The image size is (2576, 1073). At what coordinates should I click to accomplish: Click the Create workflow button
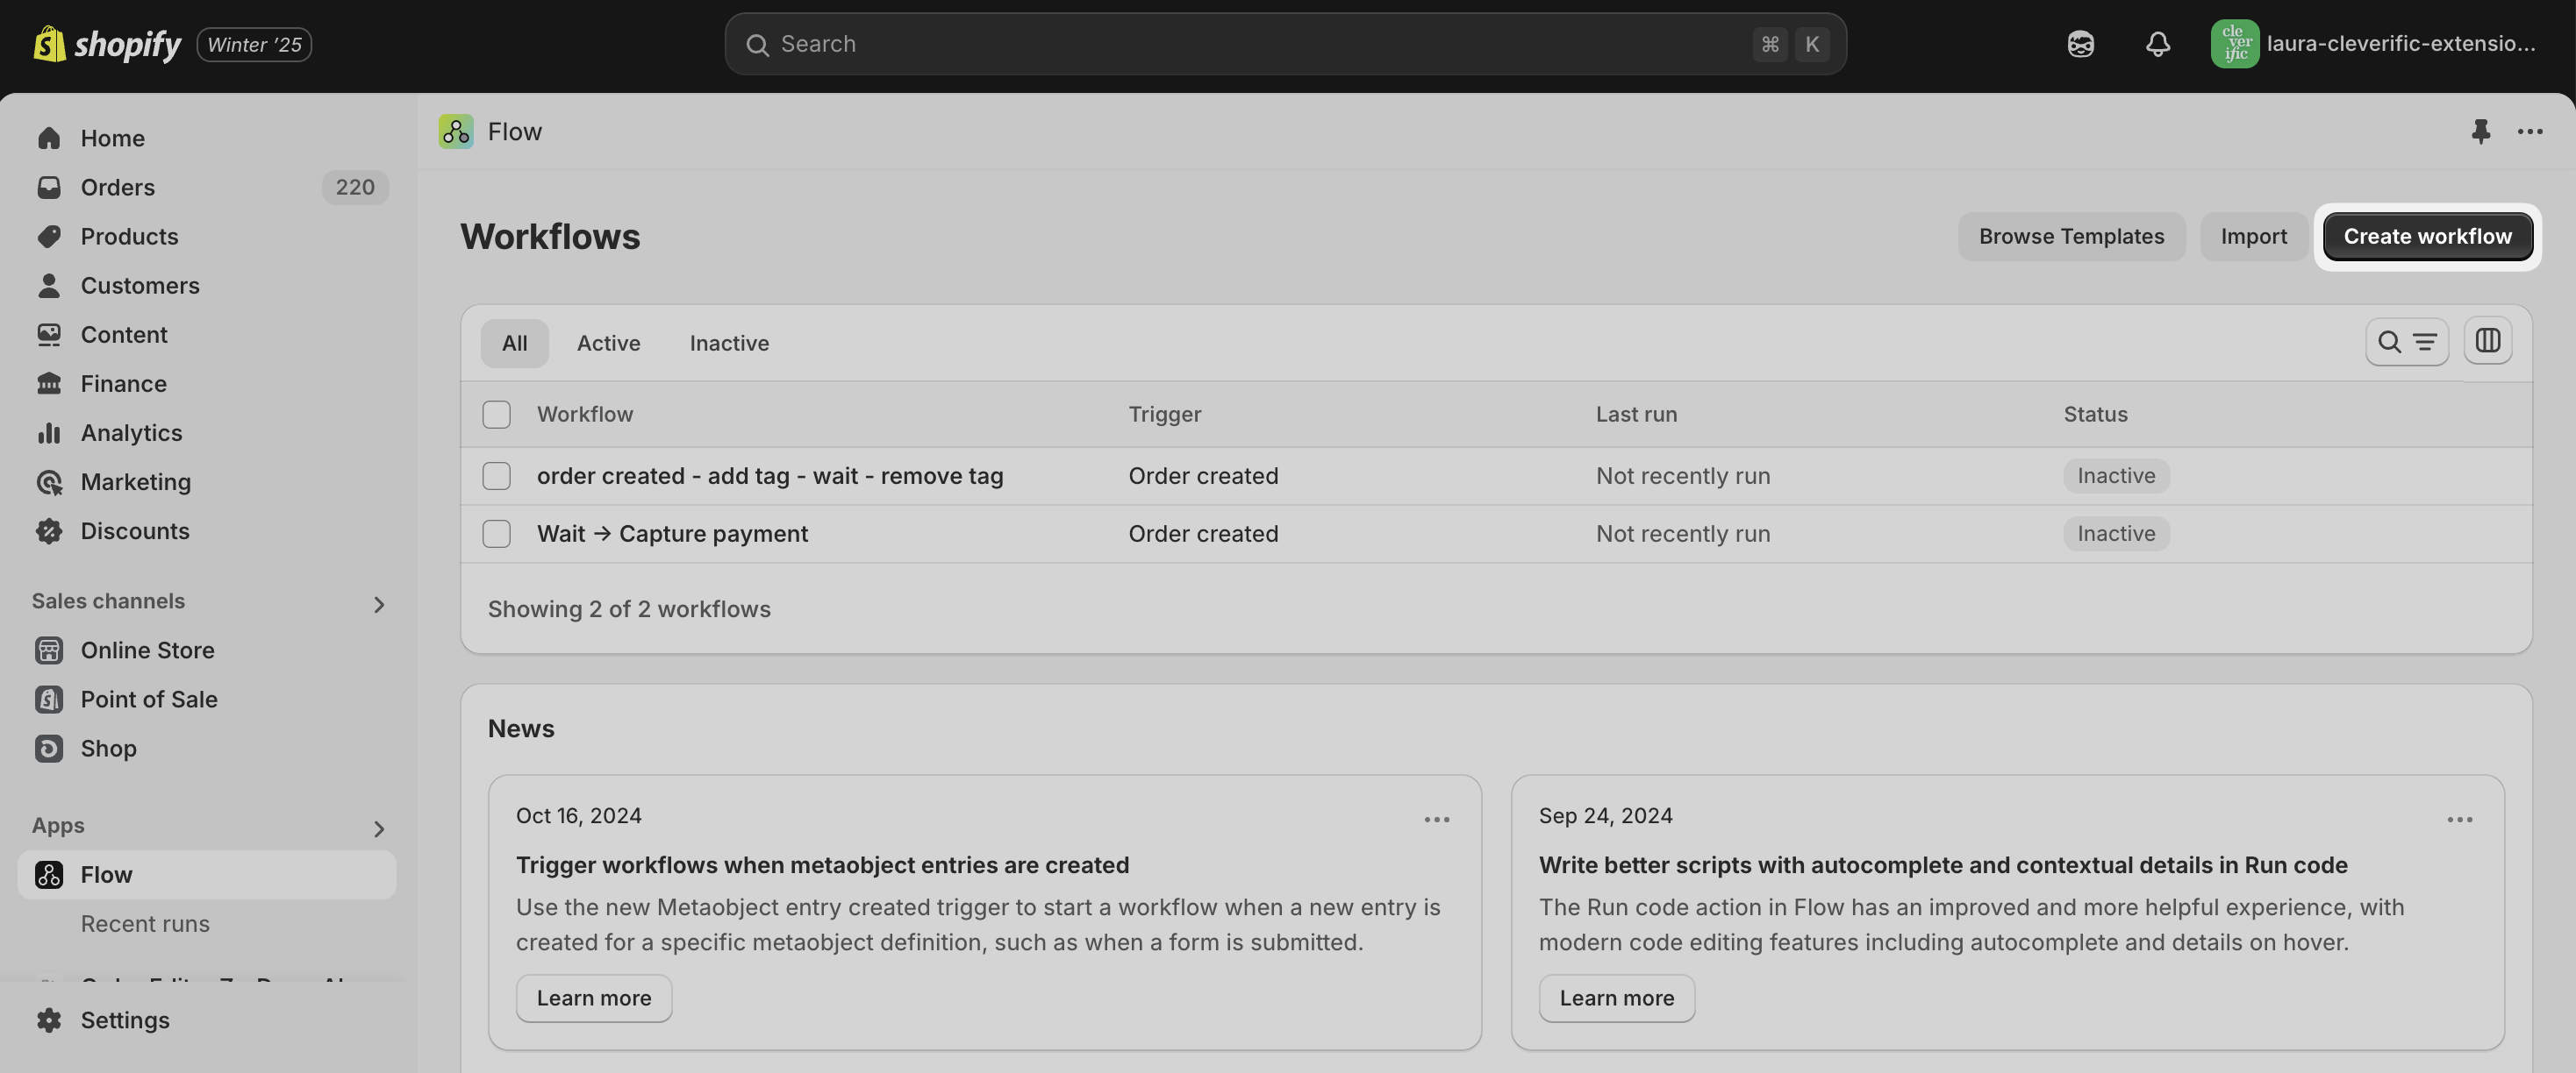point(2427,237)
